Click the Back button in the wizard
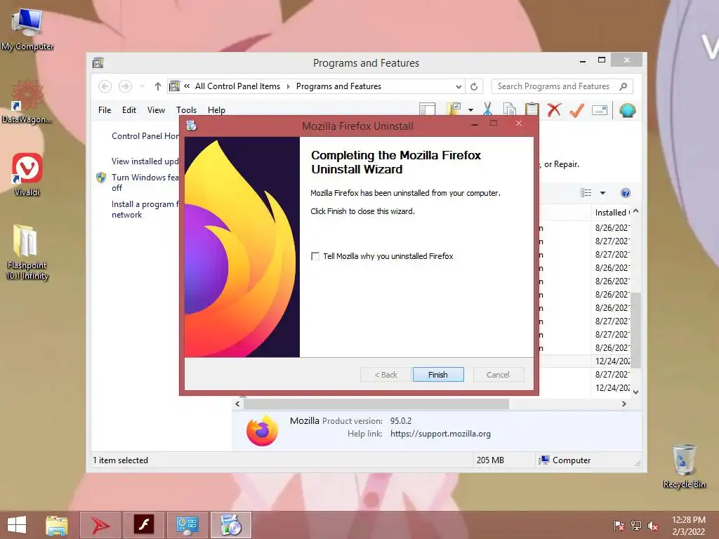This screenshot has width=719, height=539. tap(385, 375)
